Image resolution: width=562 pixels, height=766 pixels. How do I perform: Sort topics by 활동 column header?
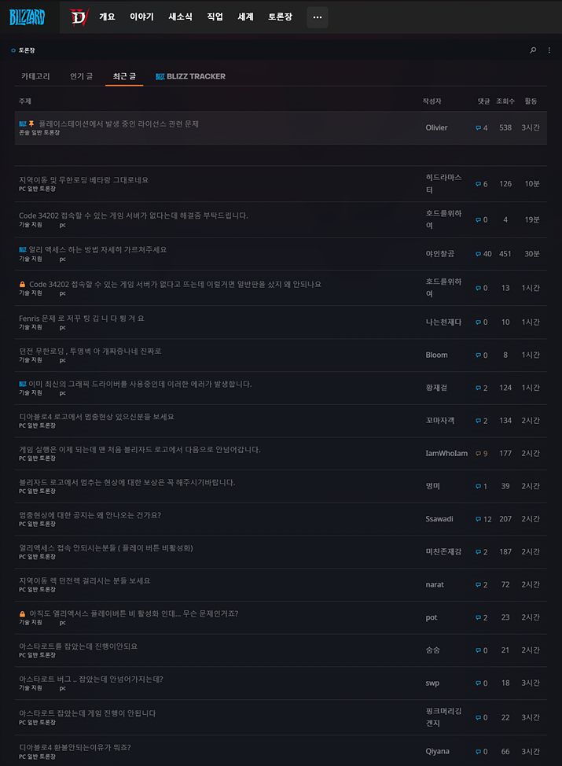531,101
